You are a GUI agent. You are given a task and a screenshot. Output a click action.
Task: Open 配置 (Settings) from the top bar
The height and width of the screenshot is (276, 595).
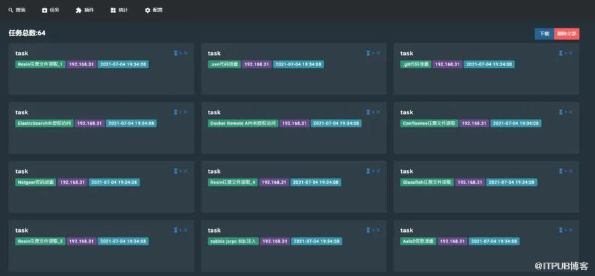154,10
